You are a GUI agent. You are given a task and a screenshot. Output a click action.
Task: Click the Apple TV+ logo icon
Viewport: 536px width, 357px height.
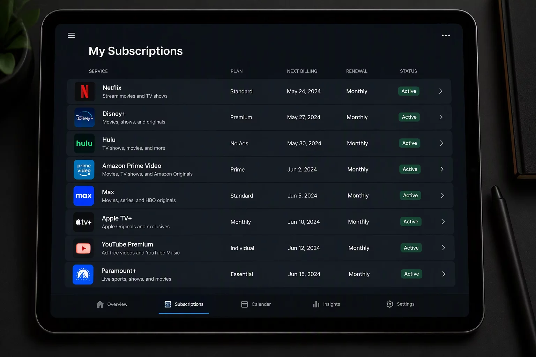click(x=84, y=222)
